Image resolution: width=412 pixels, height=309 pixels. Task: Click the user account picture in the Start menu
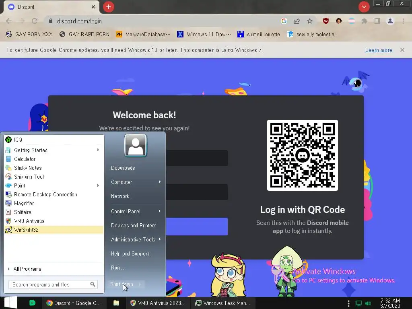(136, 145)
